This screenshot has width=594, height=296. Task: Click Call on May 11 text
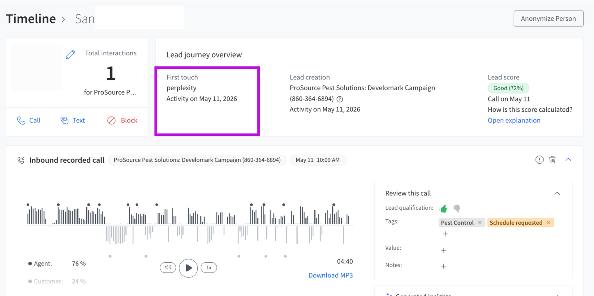coord(509,99)
